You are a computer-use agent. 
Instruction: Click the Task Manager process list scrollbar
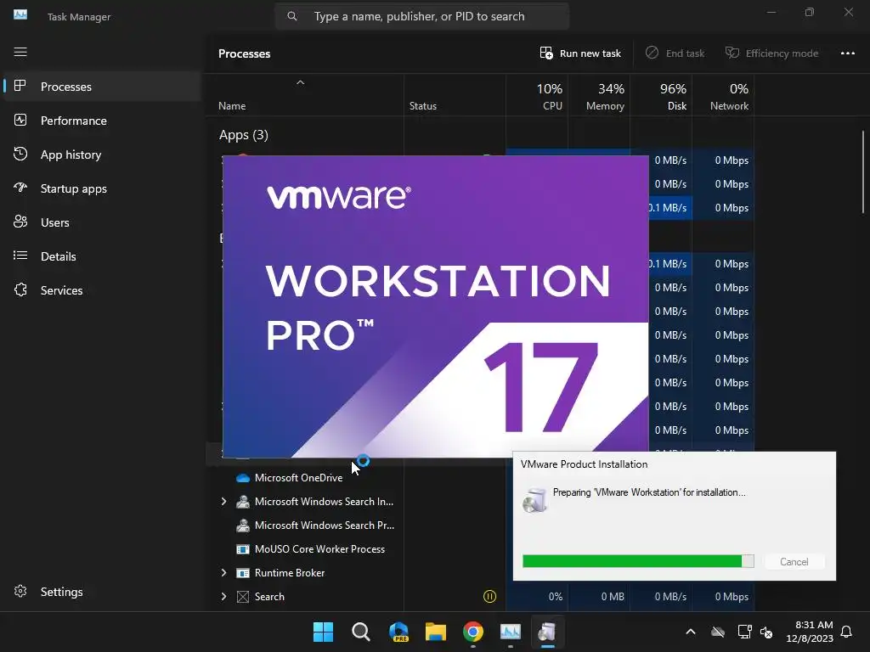863,171
